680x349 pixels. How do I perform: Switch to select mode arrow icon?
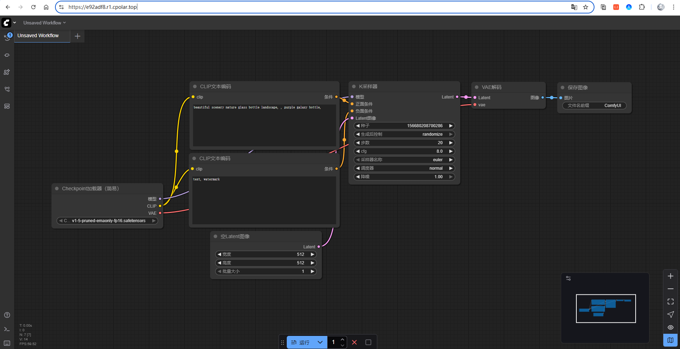tap(670, 314)
